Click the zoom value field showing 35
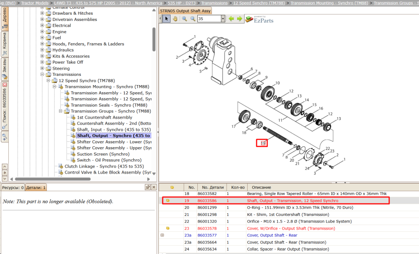419x254 pixels. coord(209,19)
